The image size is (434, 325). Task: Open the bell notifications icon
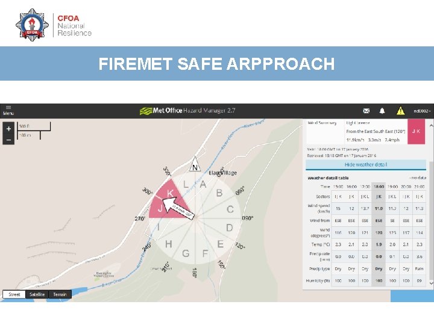pyautogui.click(x=382, y=111)
